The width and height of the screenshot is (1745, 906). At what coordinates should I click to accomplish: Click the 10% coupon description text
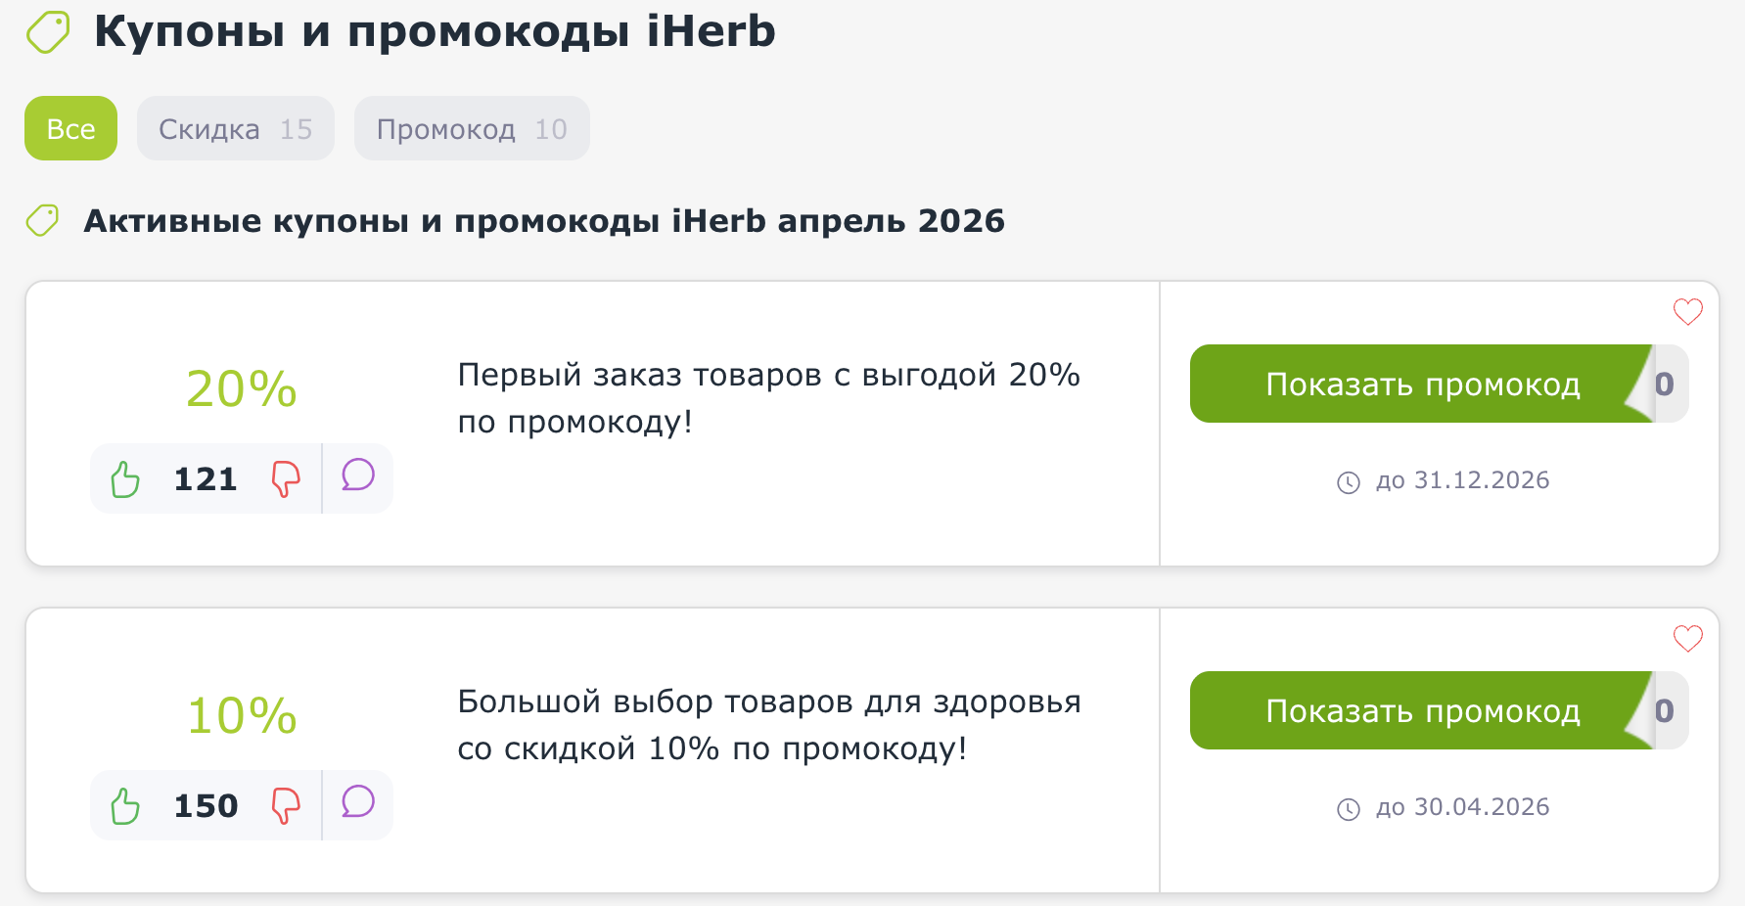[768, 725]
